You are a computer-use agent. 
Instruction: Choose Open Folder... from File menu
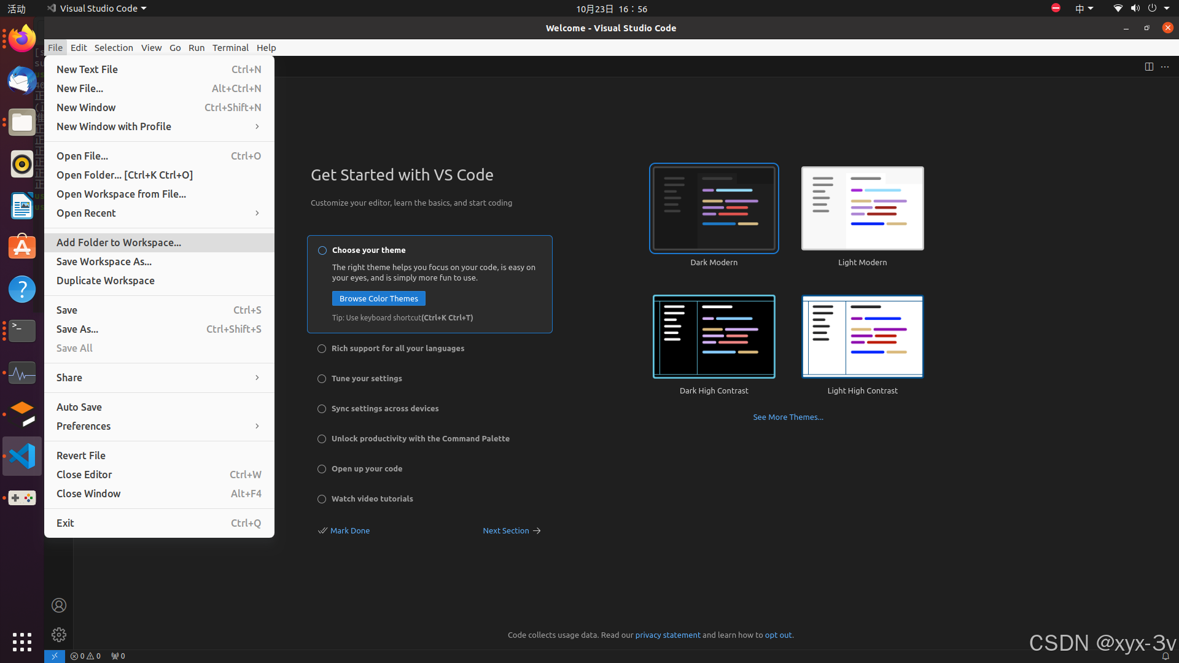point(159,175)
